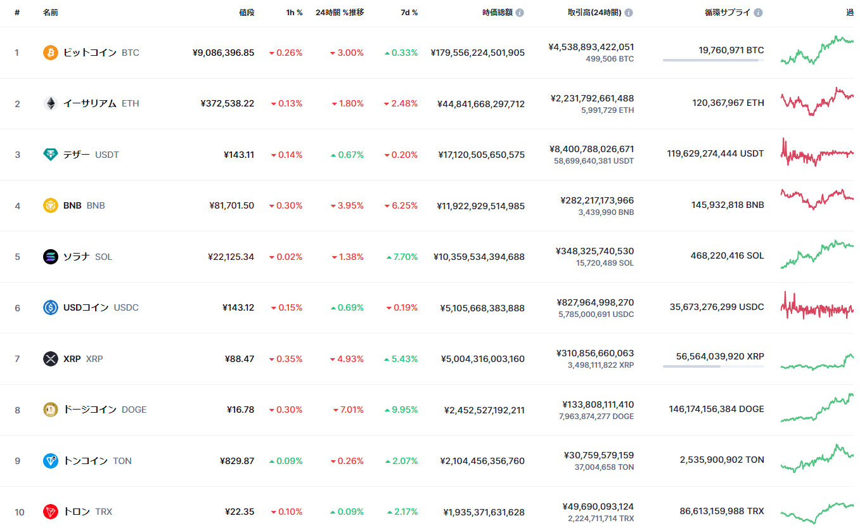The height and width of the screenshot is (530, 860).
Task: Click info icon next to 時価総額 header
Action: point(520,13)
